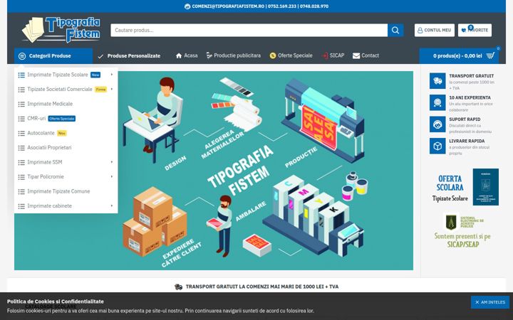
Task: Click the New badge on Imprimate Tipizate Scolare
Action: click(95, 75)
